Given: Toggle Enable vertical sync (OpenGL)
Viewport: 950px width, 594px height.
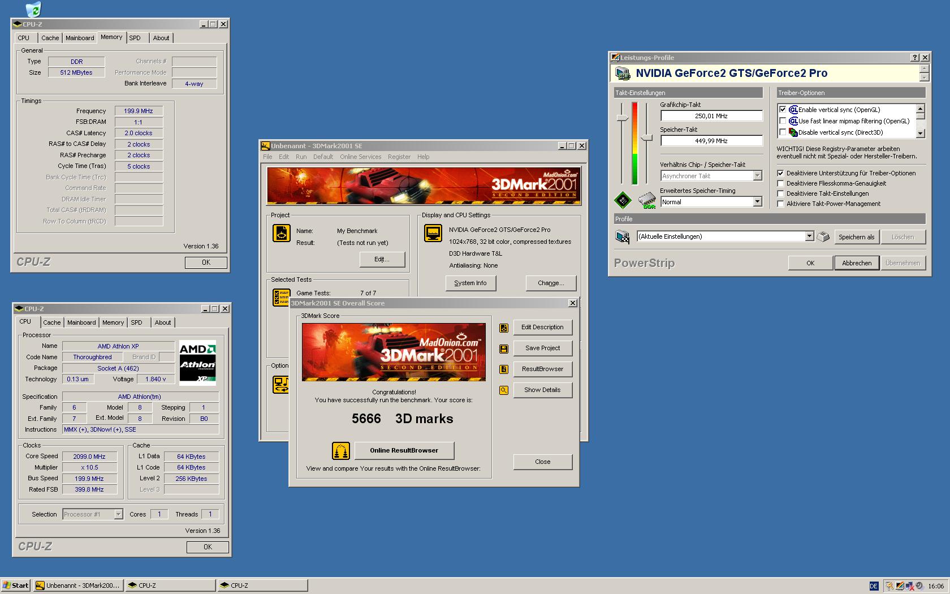Looking at the screenshot, I should 783,110.
